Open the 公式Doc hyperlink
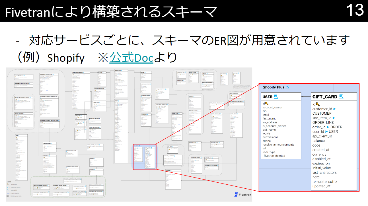 pyautogui.click(x=131, y=57)
